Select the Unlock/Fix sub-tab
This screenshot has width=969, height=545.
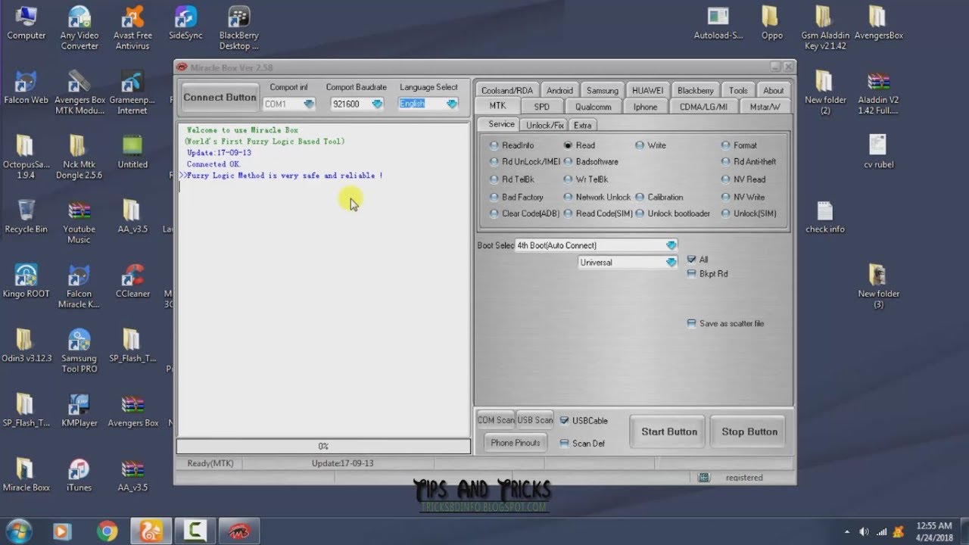[545, 125]
